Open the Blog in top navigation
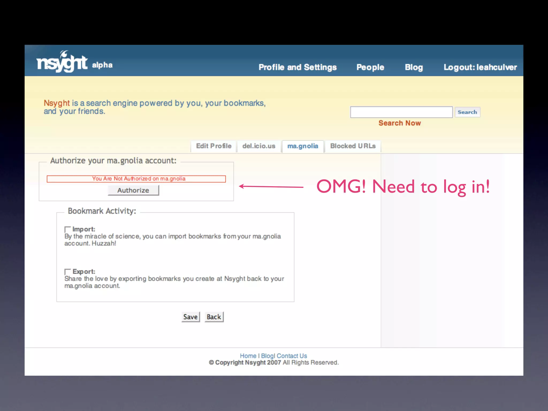 click(414, 67)
